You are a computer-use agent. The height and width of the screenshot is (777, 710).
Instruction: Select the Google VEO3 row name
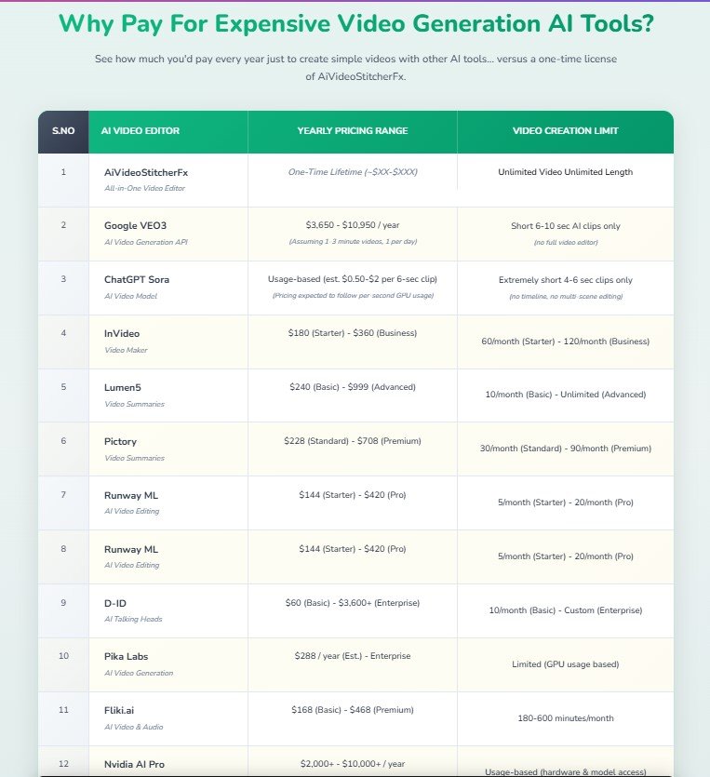tap(135, 225)
